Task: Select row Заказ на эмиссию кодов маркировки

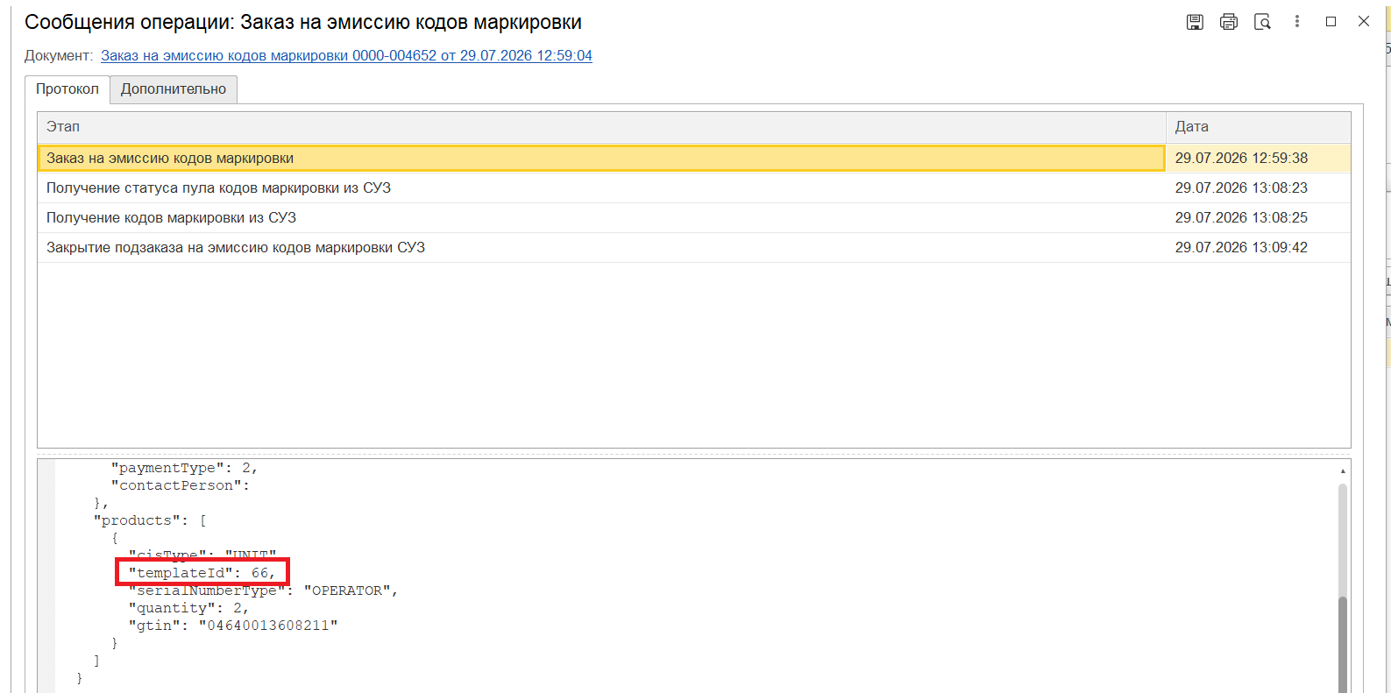Action: click(x=601, y=158)
